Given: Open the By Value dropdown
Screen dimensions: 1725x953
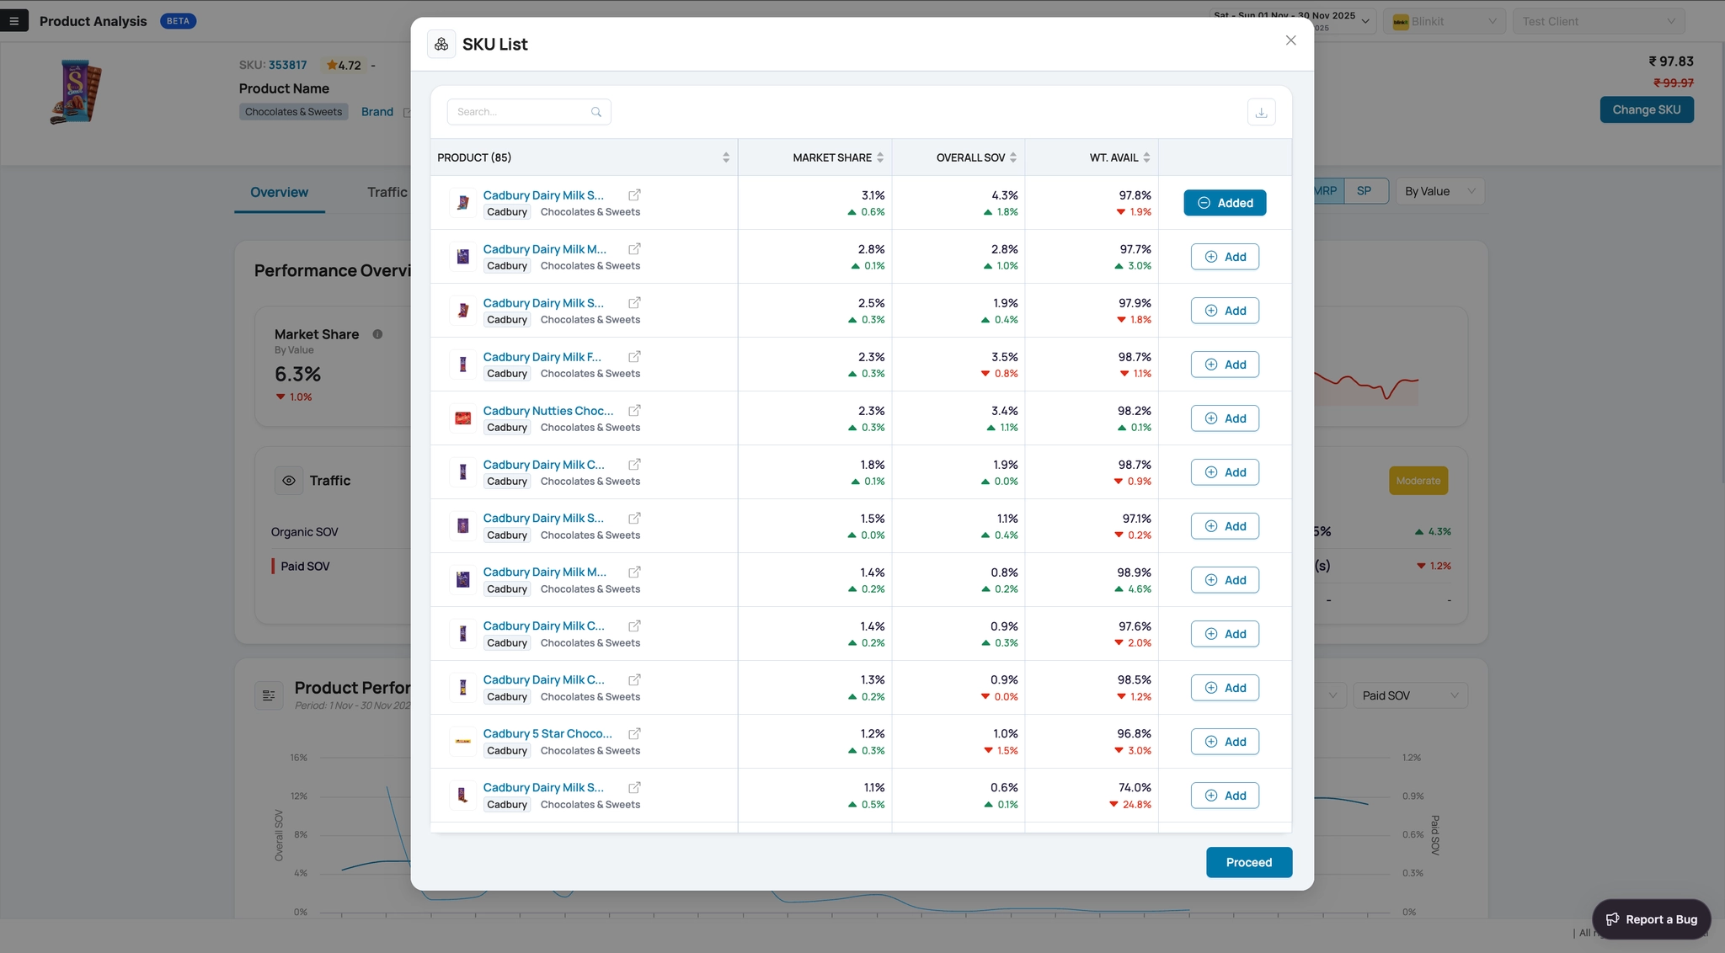Looking at the screenshot, I should (1439, 191).
